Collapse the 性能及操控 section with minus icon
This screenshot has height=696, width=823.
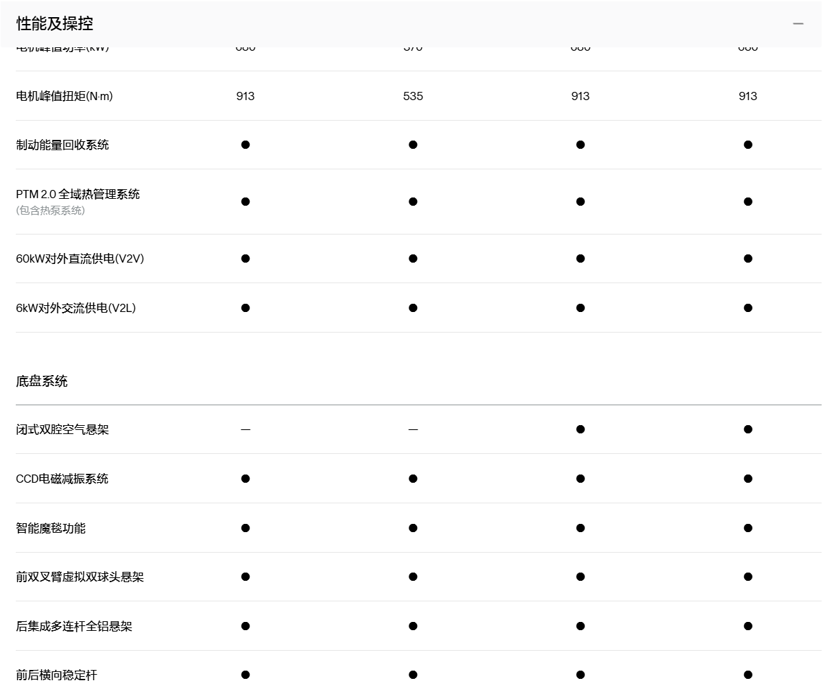(x=798, y=23)
